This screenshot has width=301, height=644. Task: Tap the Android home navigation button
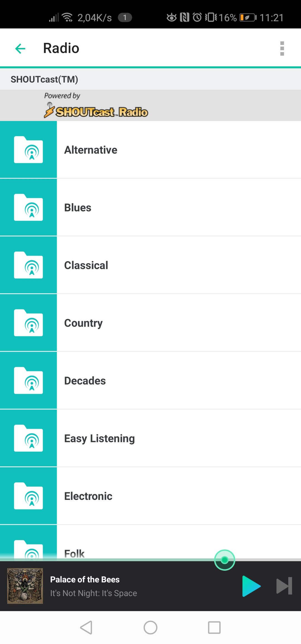point(151,628)
